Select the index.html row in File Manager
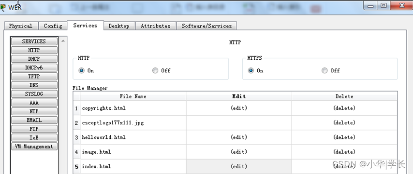This screenshot has height=174, width=413. coord(235,166)
